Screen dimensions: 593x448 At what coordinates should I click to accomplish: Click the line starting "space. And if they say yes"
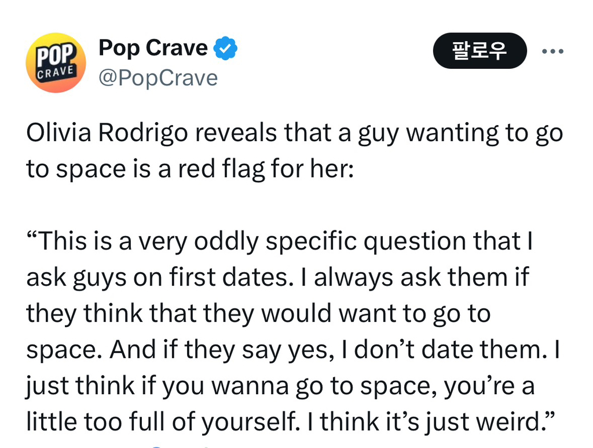[292, 349]
